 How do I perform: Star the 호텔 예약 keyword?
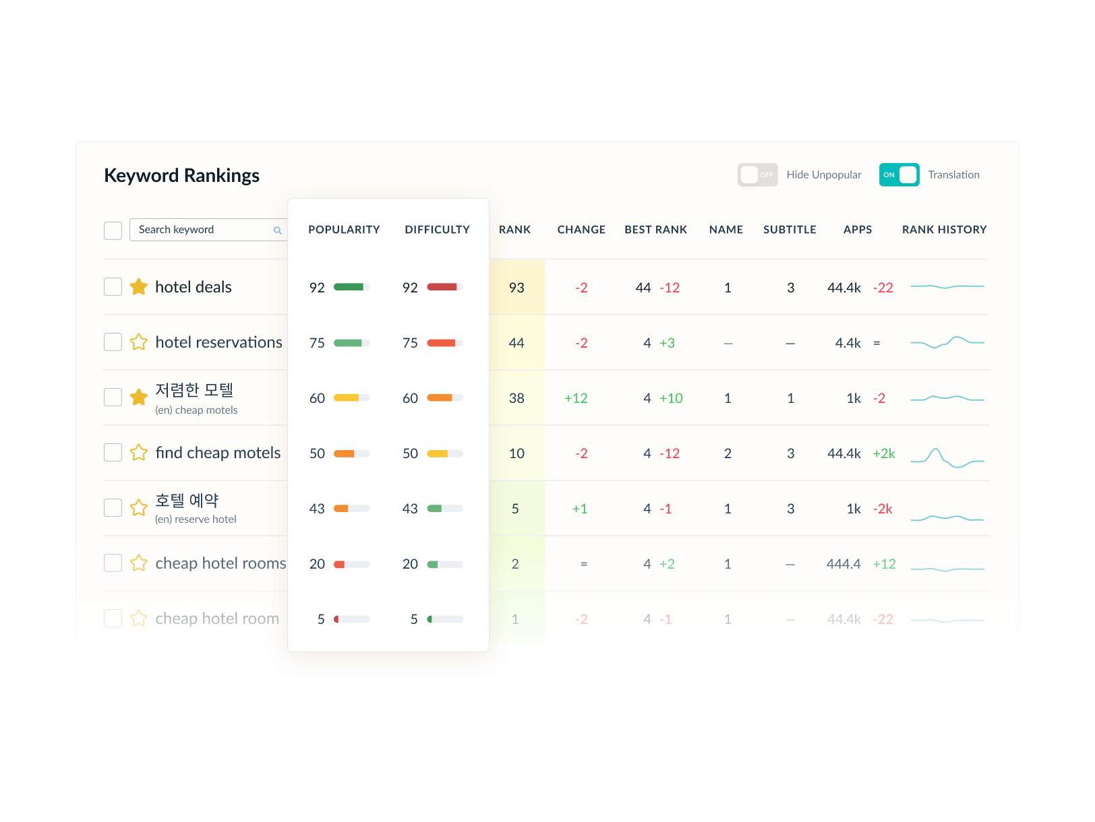point(139,508)
